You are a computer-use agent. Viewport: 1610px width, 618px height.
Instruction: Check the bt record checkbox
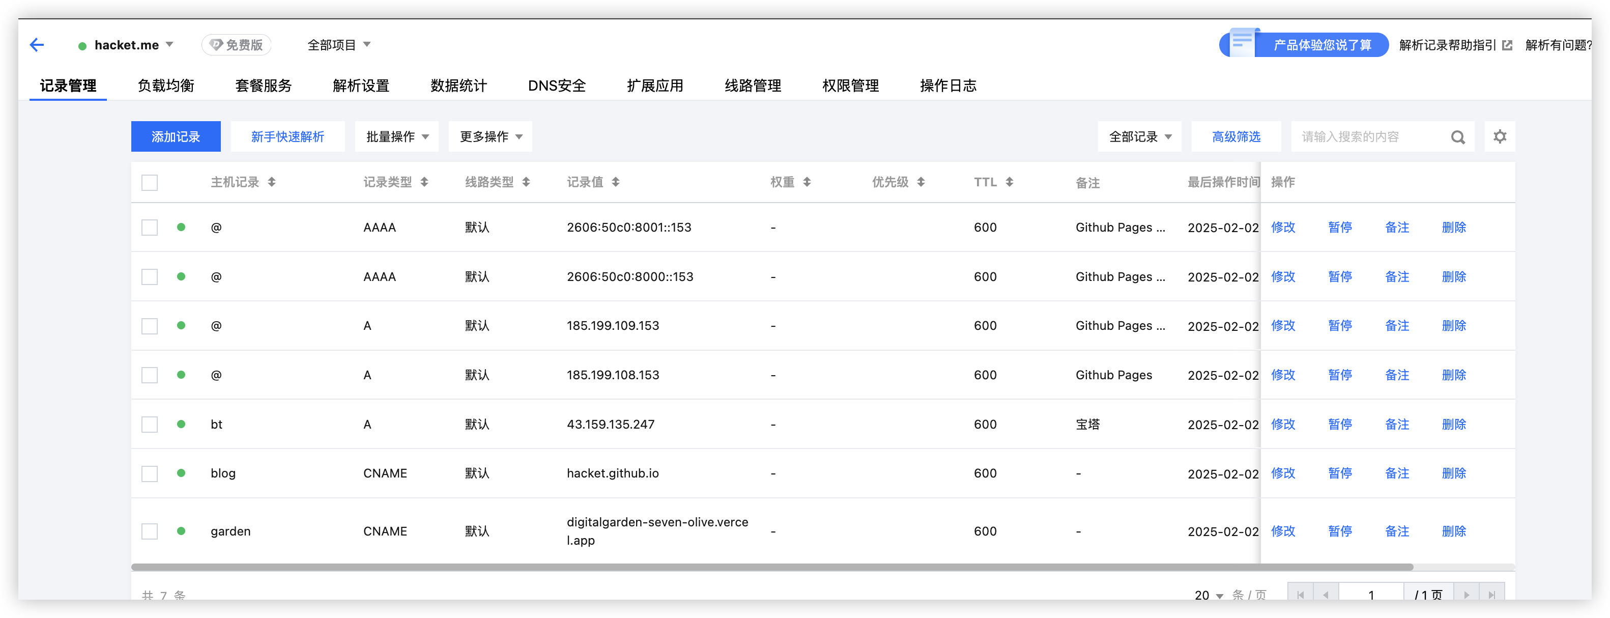click(x=150, y=425)
